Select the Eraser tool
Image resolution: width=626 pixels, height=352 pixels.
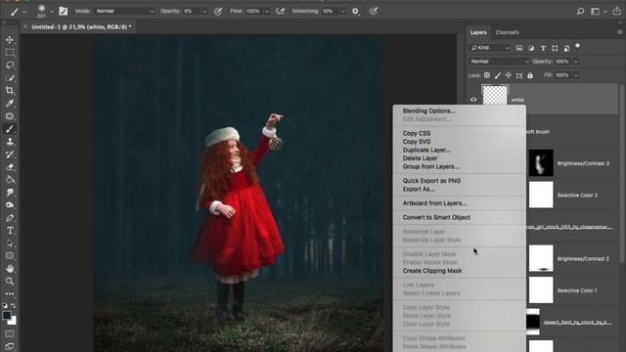point(10,167)
